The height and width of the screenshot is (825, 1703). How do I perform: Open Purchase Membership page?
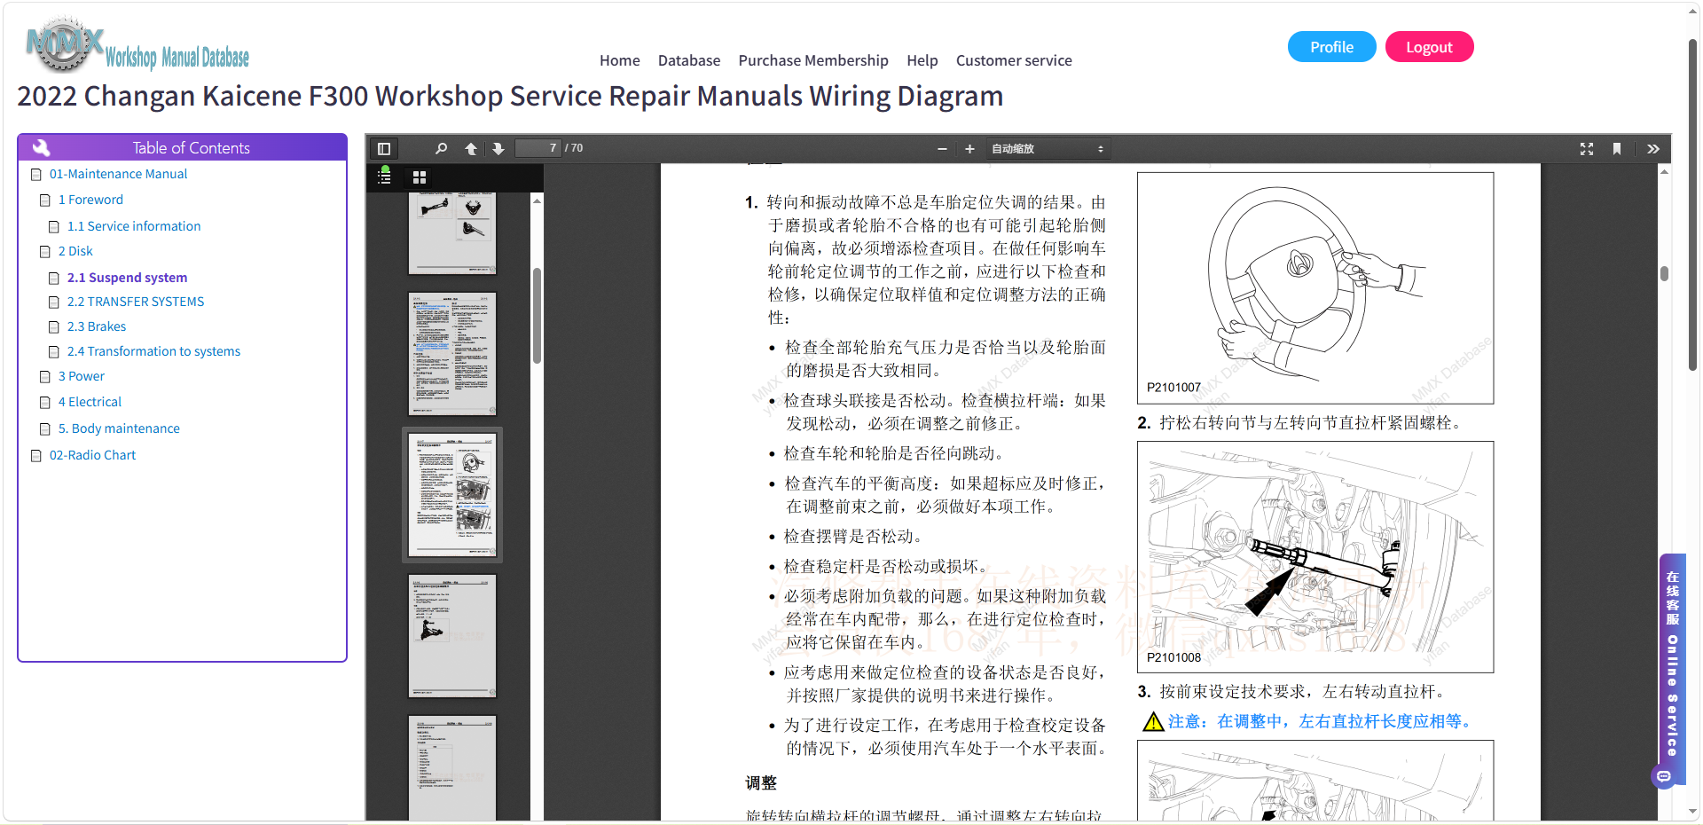click(813, 60)
